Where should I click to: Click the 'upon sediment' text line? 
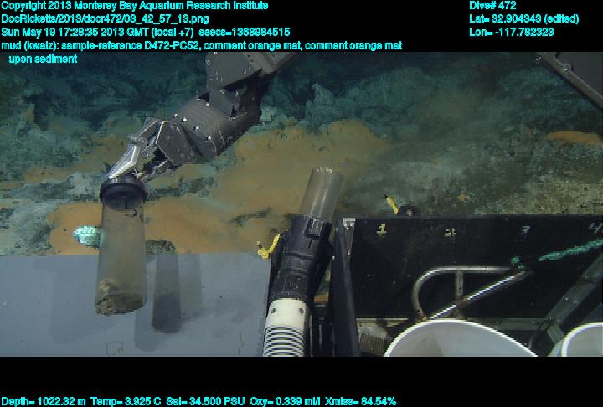[43, 59]
